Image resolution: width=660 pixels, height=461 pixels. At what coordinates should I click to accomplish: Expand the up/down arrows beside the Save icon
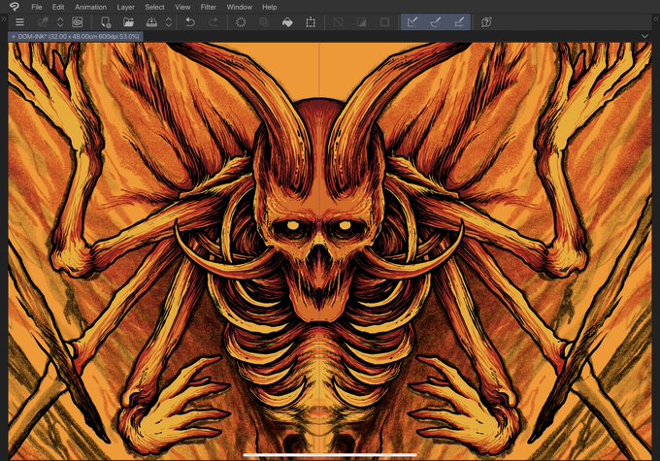[169, 21]
